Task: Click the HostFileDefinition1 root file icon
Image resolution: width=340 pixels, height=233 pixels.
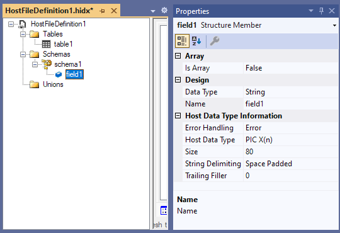Action: point(22,24)
